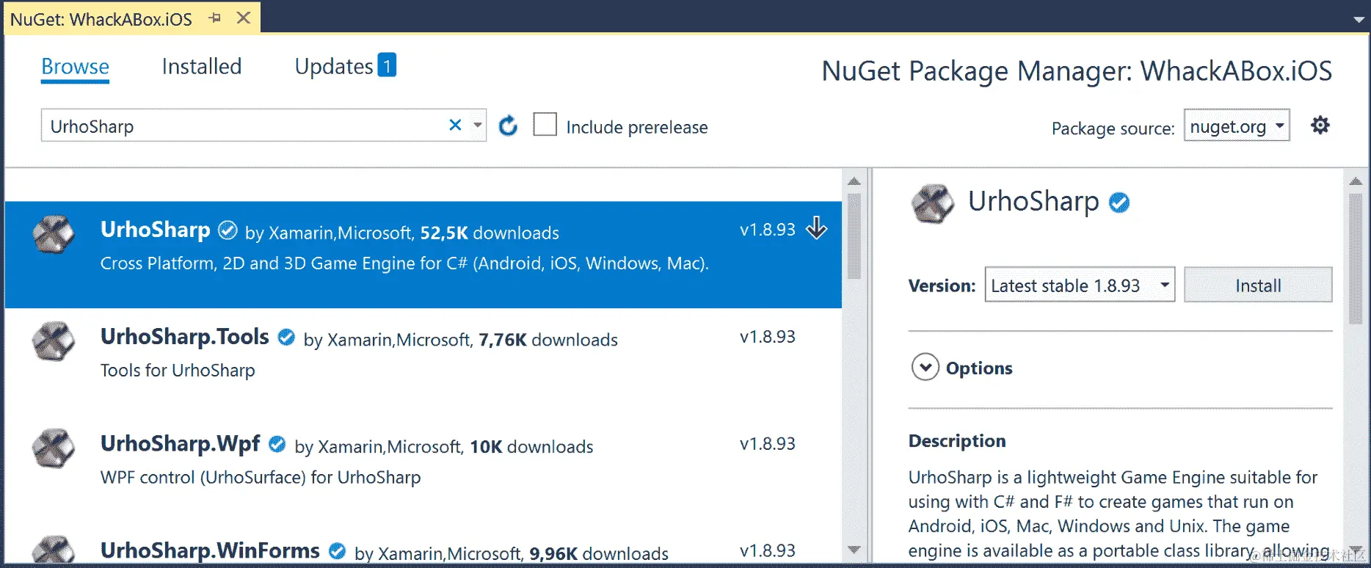Click the download arrow for UrhoSharp v1.8.93

(816, 228)
